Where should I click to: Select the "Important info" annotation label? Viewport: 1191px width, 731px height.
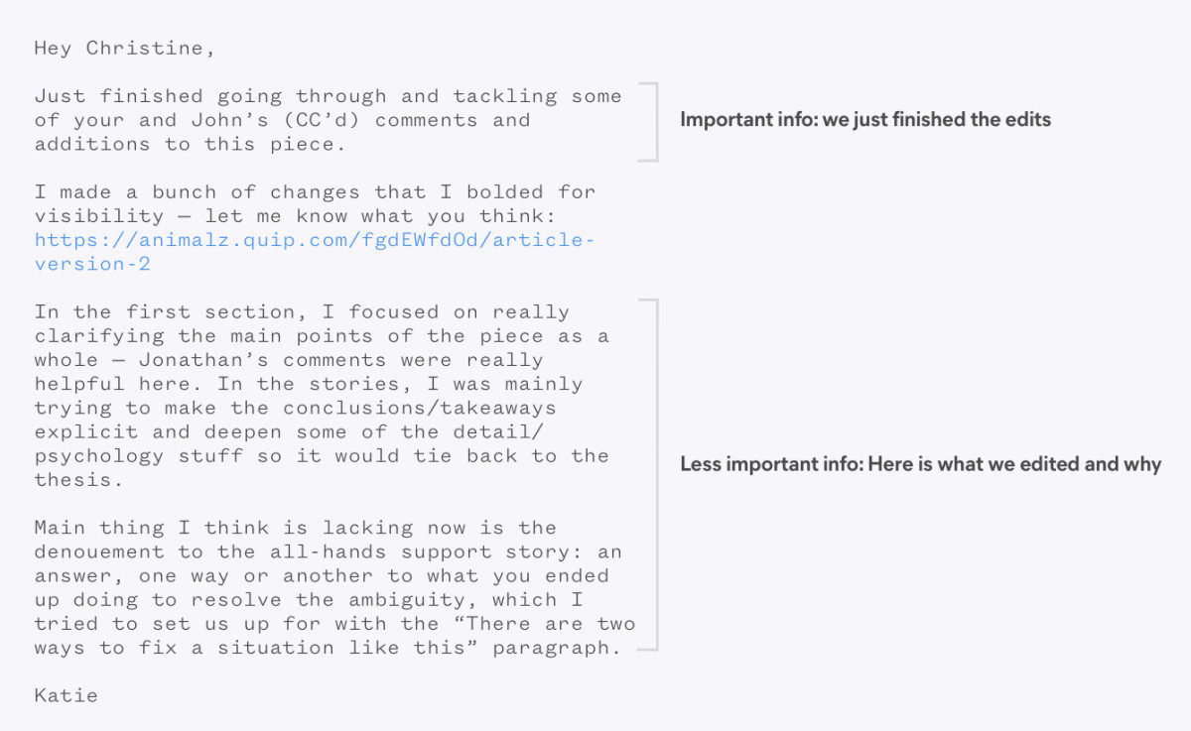[x=864, y=120]
